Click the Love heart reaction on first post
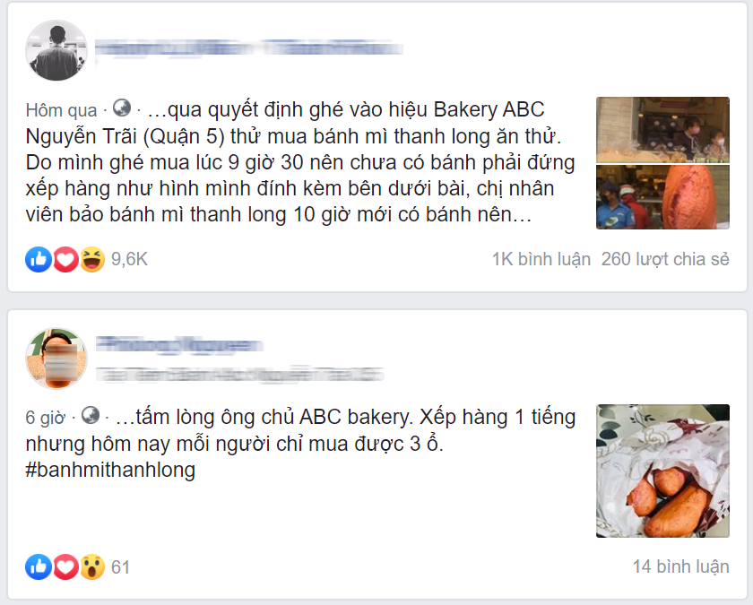The width and height of the screenshot is (753, 605). tap(65, 259)
